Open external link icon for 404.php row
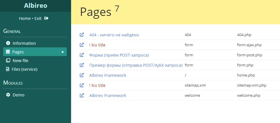Viewport: 280px width, 123px height. 82,35
